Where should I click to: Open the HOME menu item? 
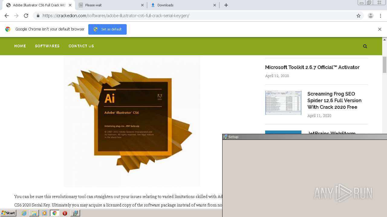point(20,46)
